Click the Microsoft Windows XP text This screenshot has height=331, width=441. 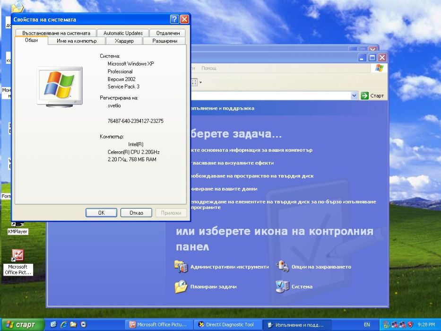click(131, 64)
